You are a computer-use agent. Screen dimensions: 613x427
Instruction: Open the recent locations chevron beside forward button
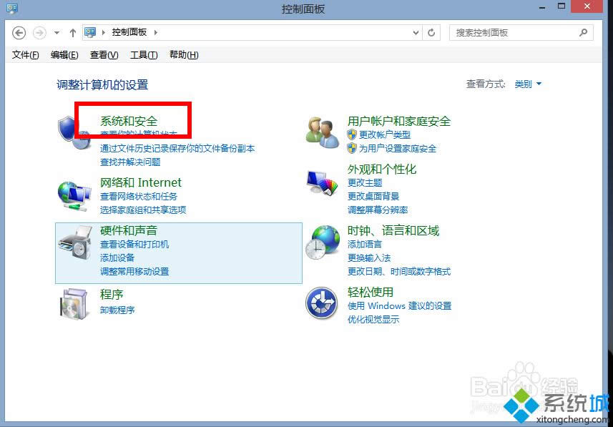(57, 32)
